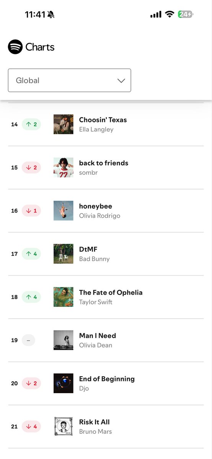The height and width of the screenshot is (459, 212).
Task: Click the Charts header title
Action: (x=40, y=47)
